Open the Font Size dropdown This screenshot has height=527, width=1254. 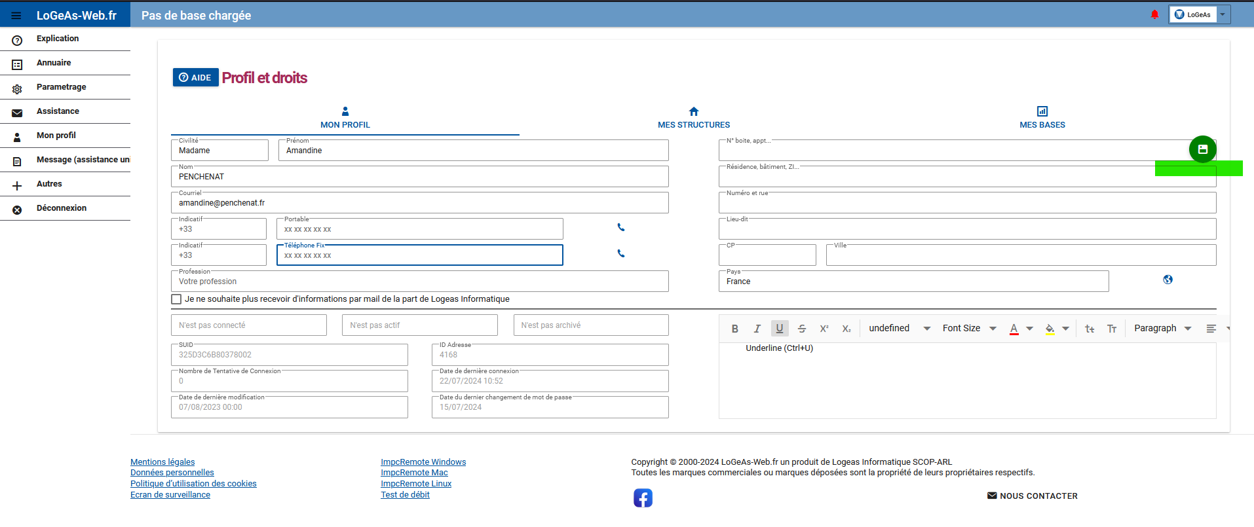(969, 329)
